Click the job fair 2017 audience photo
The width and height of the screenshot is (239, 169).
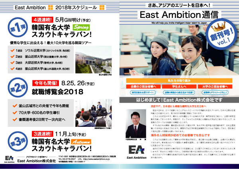94,113
